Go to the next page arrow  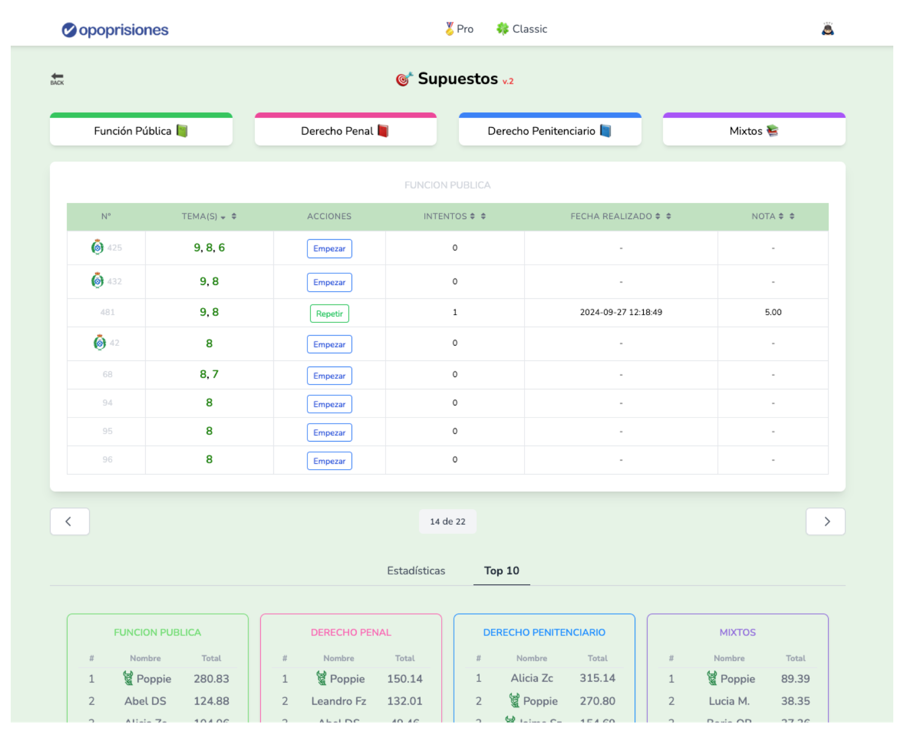click(825, 521)
